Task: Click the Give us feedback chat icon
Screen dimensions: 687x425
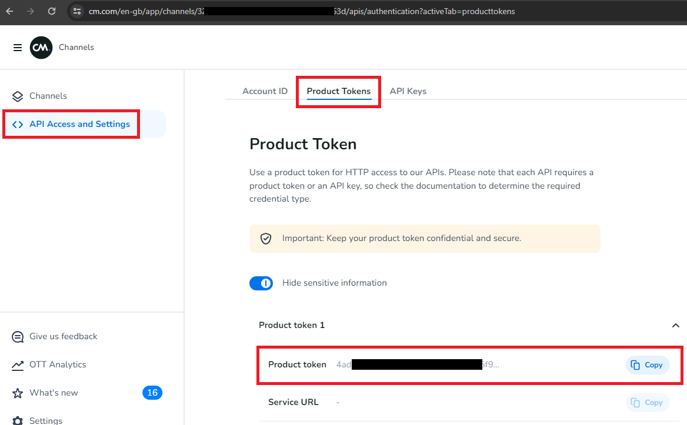Action: pyautogui.click(x=18, y=337)
